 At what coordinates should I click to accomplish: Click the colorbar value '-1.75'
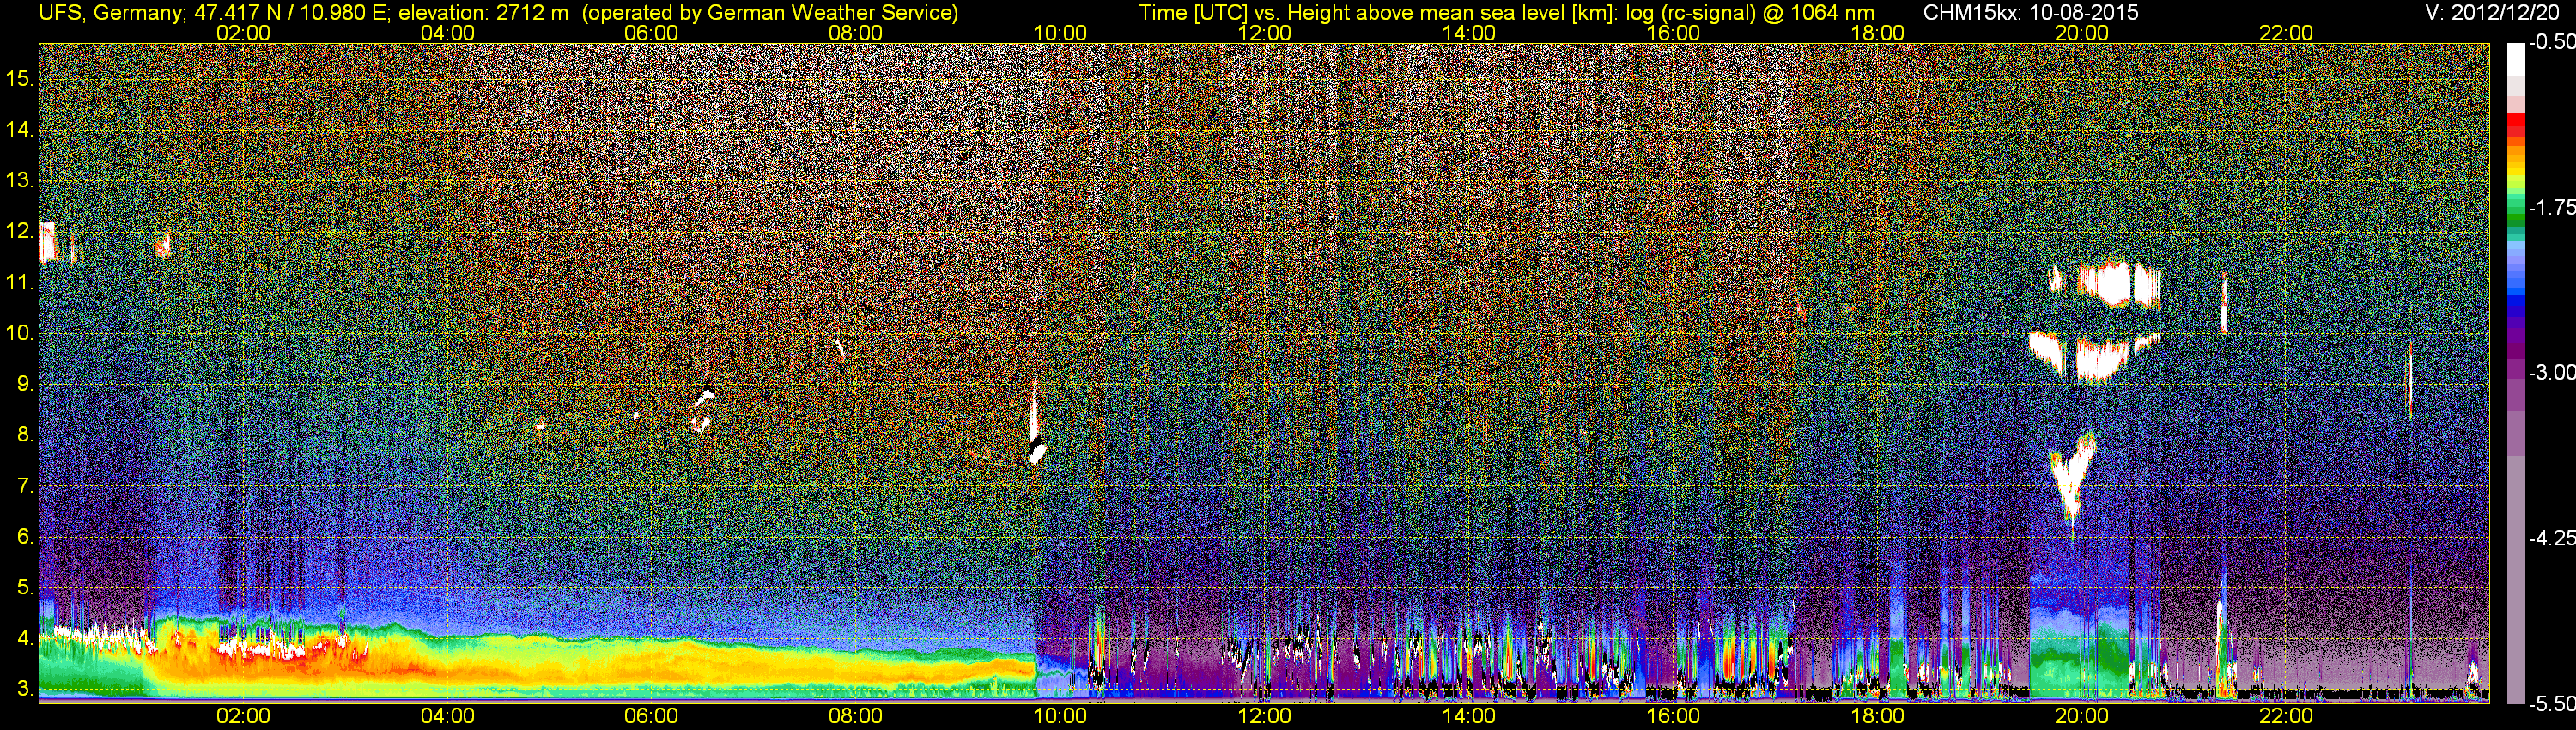[2551, 207]
